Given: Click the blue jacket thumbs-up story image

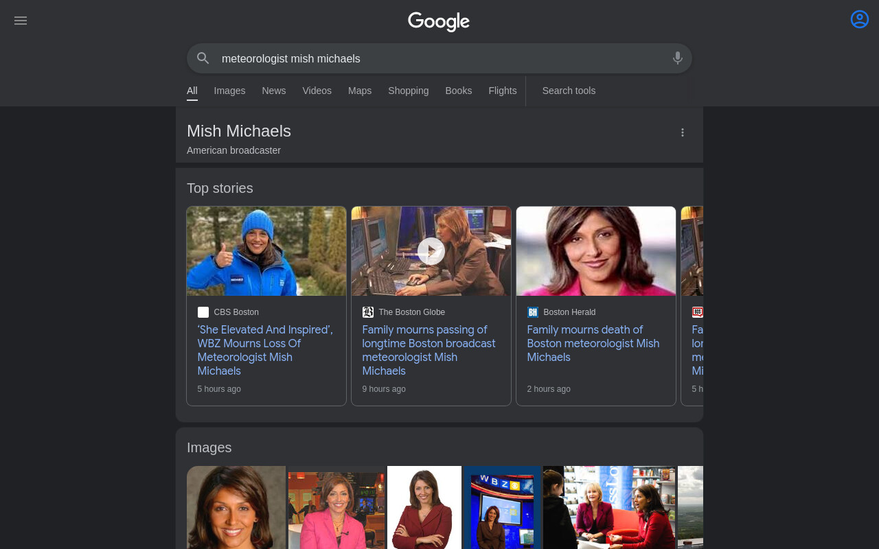Looking at the screenshot, I should pyautogui.click(x=266, y=251).
